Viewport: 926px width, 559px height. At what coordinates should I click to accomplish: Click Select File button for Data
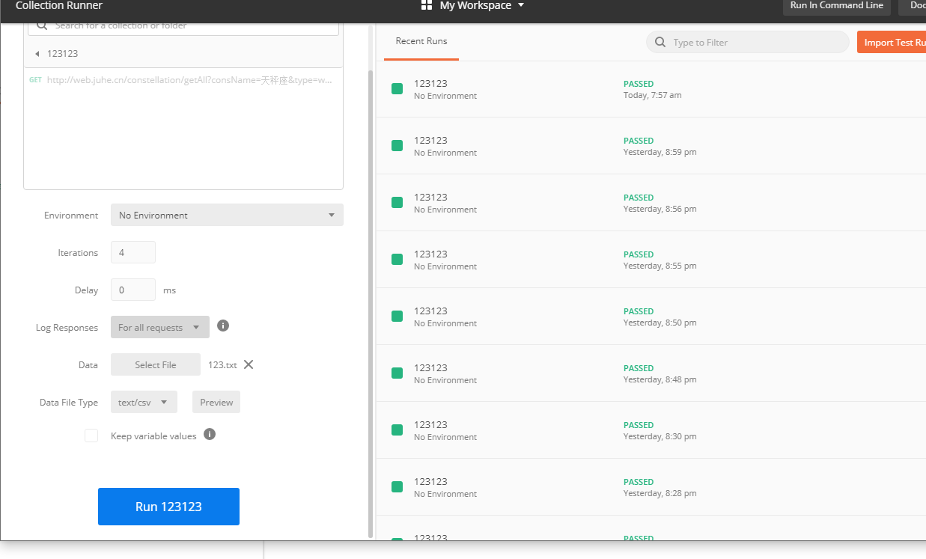click(x=156, y=365)
